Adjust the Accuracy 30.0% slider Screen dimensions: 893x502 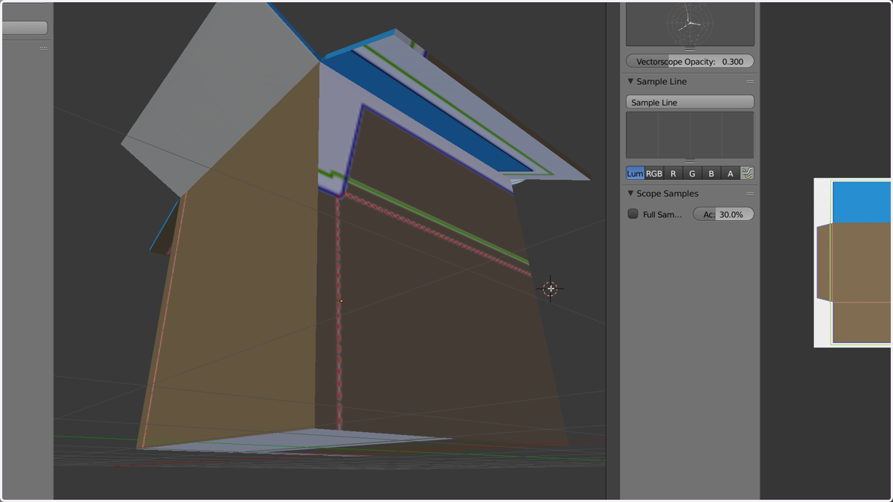[723, 214]
